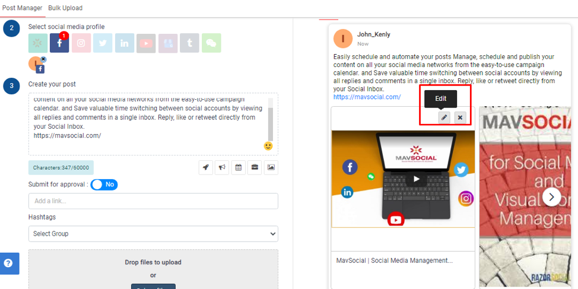Switch to the Bulk Upload tab
Screen dimensions: 578x289
[x=65, y=8]
